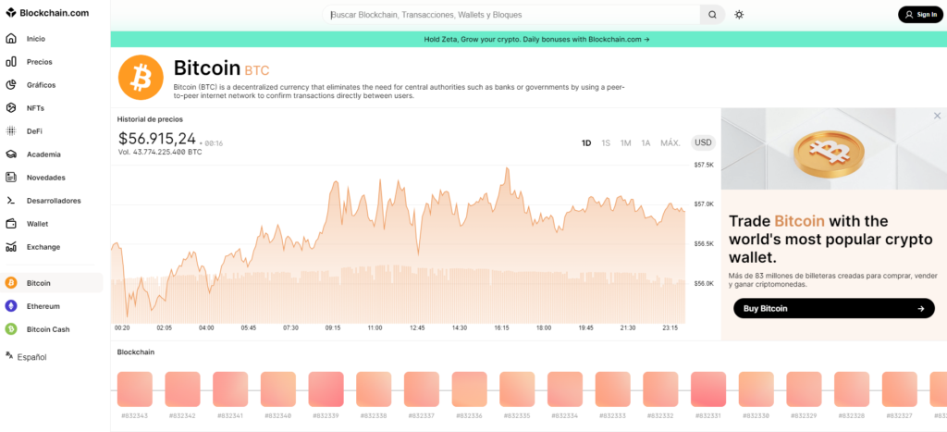Click the $57.5K axis label
This screenshot has height=432, width=947.
point(704,165)
